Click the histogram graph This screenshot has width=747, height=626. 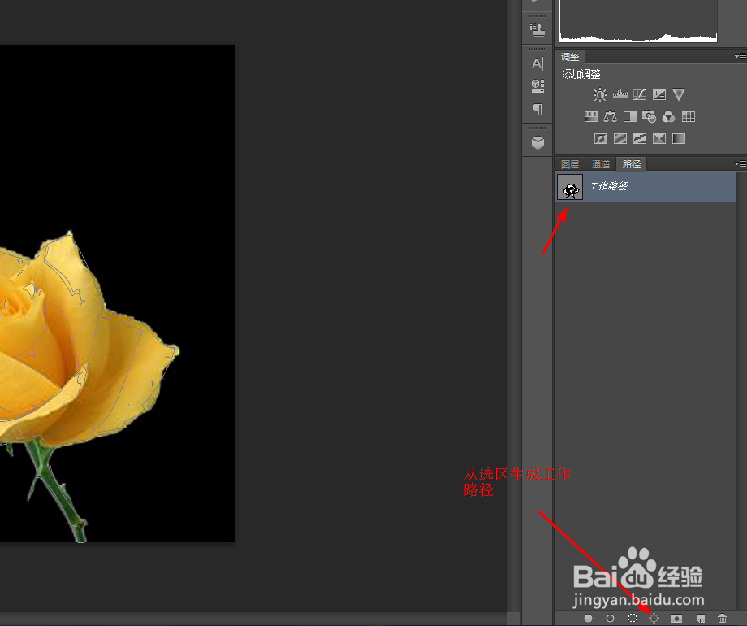pyautogui.click(x=638, y=21)
